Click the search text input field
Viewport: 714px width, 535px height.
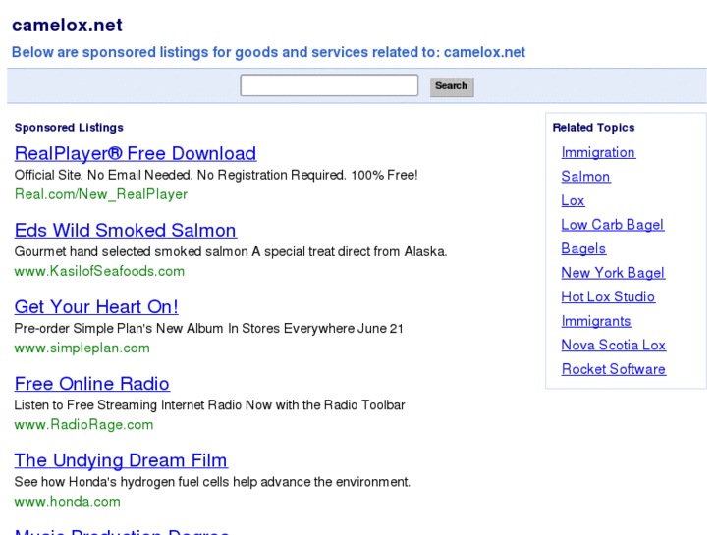pos(329,86)
